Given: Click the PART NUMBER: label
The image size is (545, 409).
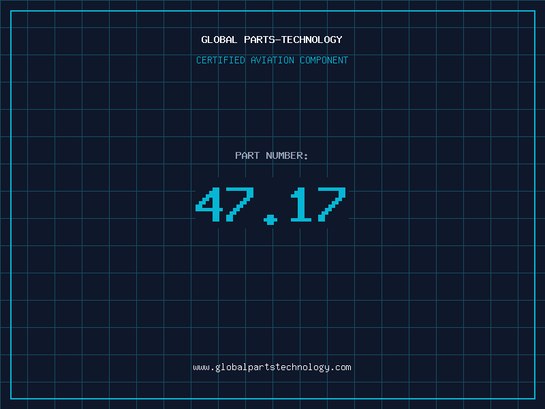Looking at the screenshot, I should pos(272,155).
